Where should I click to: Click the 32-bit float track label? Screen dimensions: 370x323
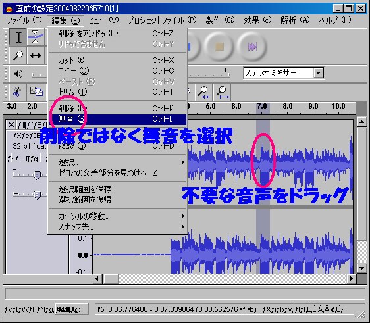[x=29, y=147]
